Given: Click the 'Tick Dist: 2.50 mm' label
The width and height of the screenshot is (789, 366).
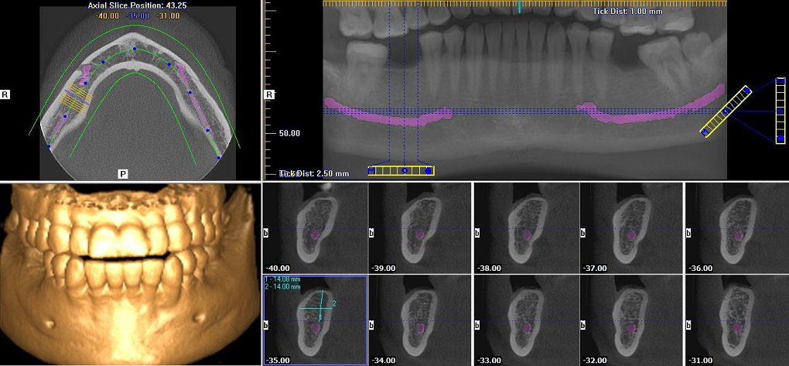Looking at the screenshot, I should point(314,173).
